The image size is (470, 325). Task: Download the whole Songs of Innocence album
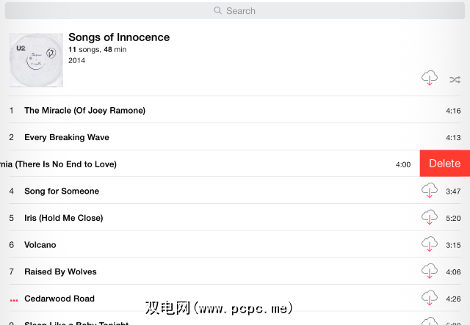point(430,78)
